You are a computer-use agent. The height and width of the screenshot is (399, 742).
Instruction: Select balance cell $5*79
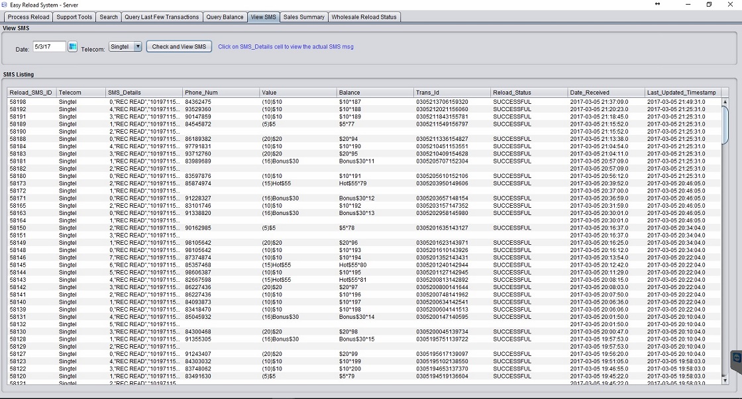376,377
